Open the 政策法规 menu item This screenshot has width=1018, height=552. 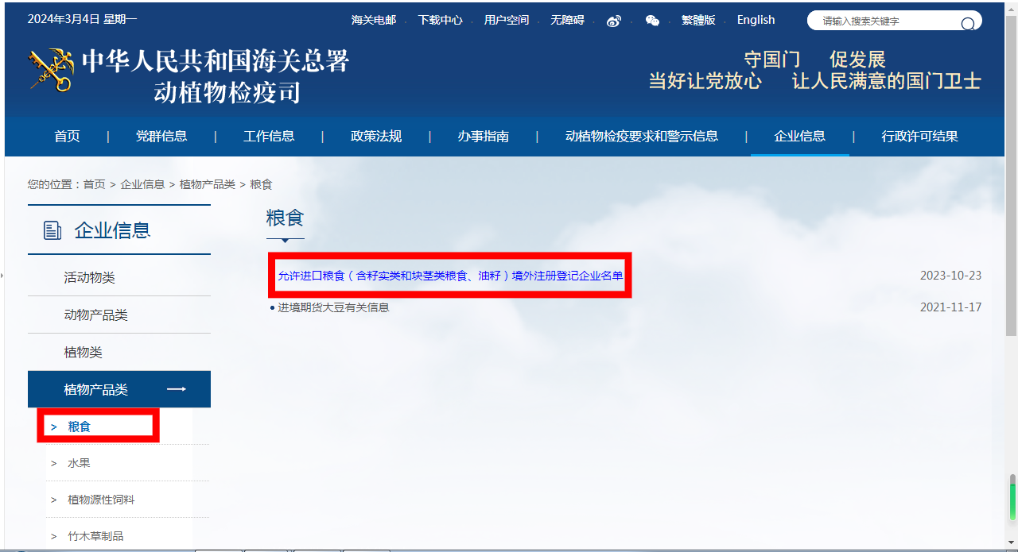(x=375, y=136)
